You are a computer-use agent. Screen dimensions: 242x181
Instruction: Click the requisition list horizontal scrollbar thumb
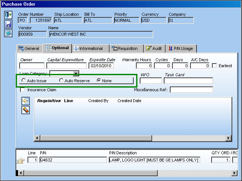click(x=96, y=138)
